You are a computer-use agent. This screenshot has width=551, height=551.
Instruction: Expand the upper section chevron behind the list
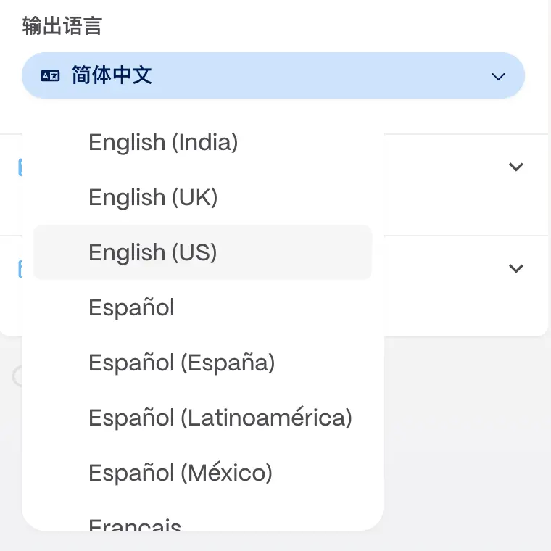(x=516, y=167)
